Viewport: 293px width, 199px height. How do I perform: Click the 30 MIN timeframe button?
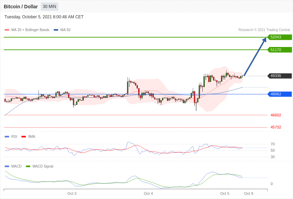click(49, 7)
